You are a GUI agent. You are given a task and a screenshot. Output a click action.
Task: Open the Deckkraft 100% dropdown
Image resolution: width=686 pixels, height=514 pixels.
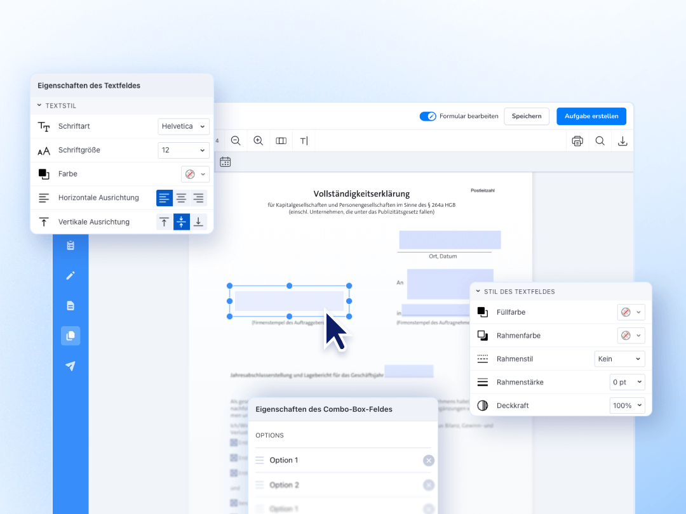coord(627,405)
